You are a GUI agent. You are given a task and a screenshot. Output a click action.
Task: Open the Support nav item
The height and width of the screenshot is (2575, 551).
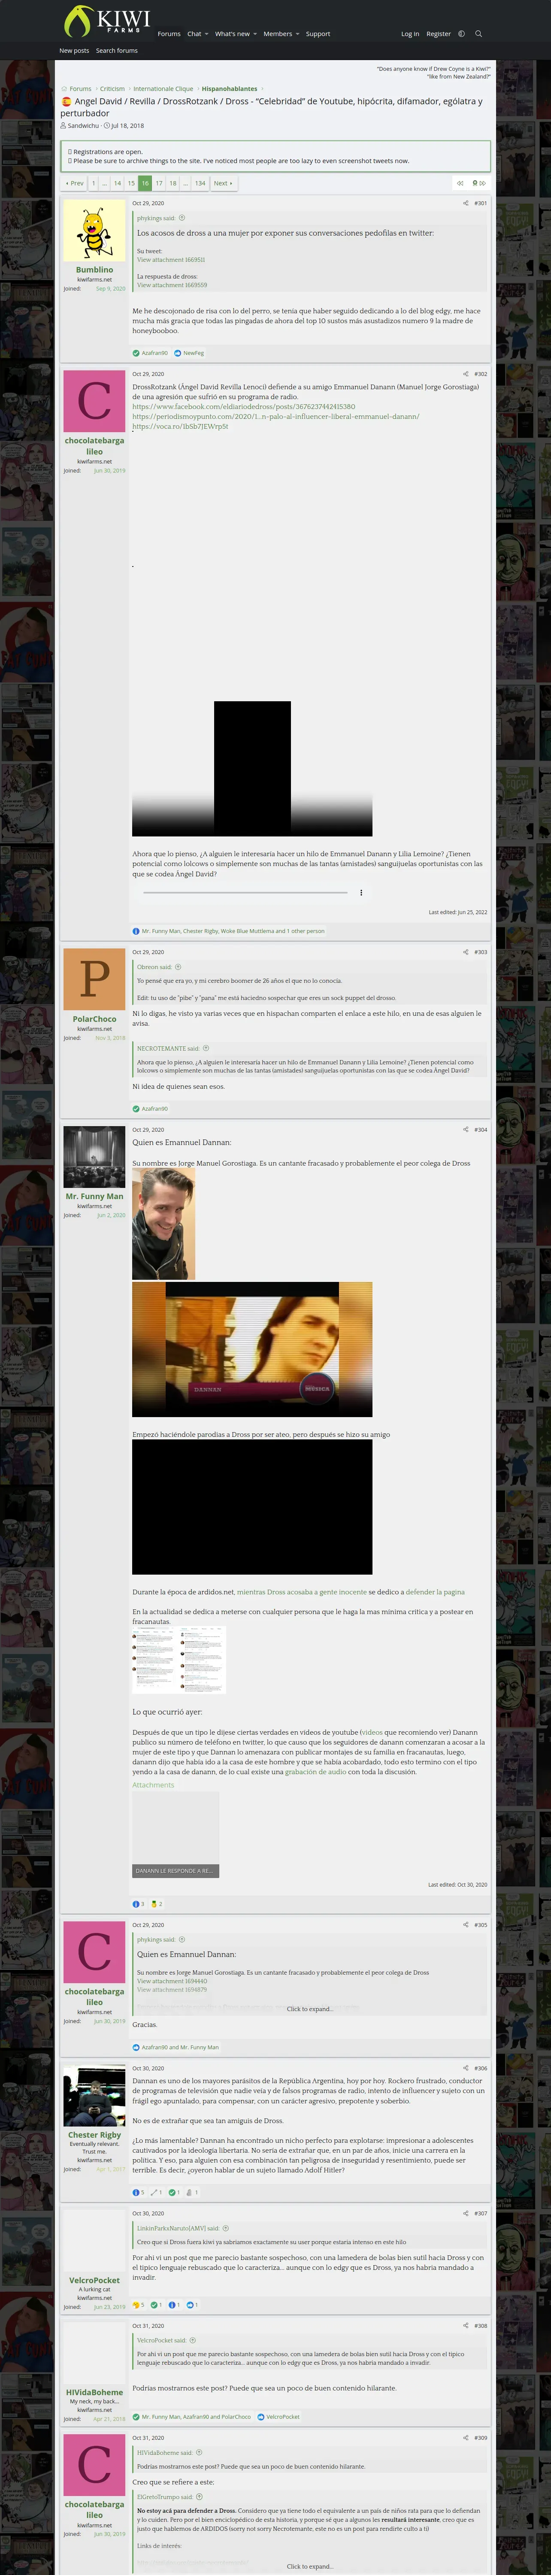click(x=318, y=34)
